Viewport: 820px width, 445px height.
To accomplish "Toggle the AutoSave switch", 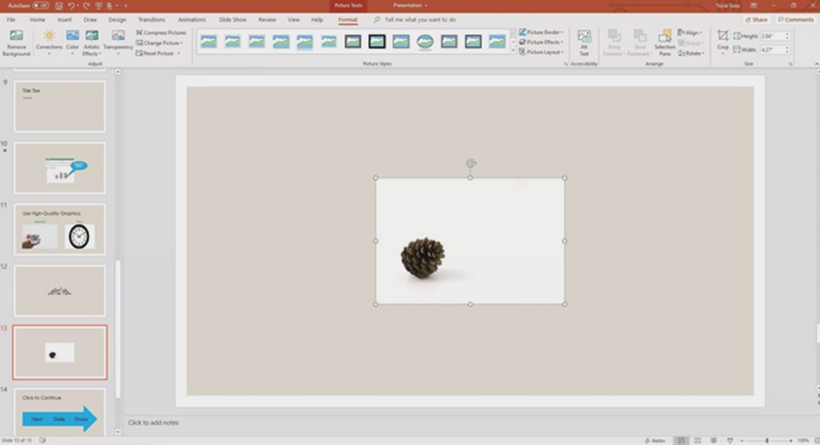I will 41,6.
